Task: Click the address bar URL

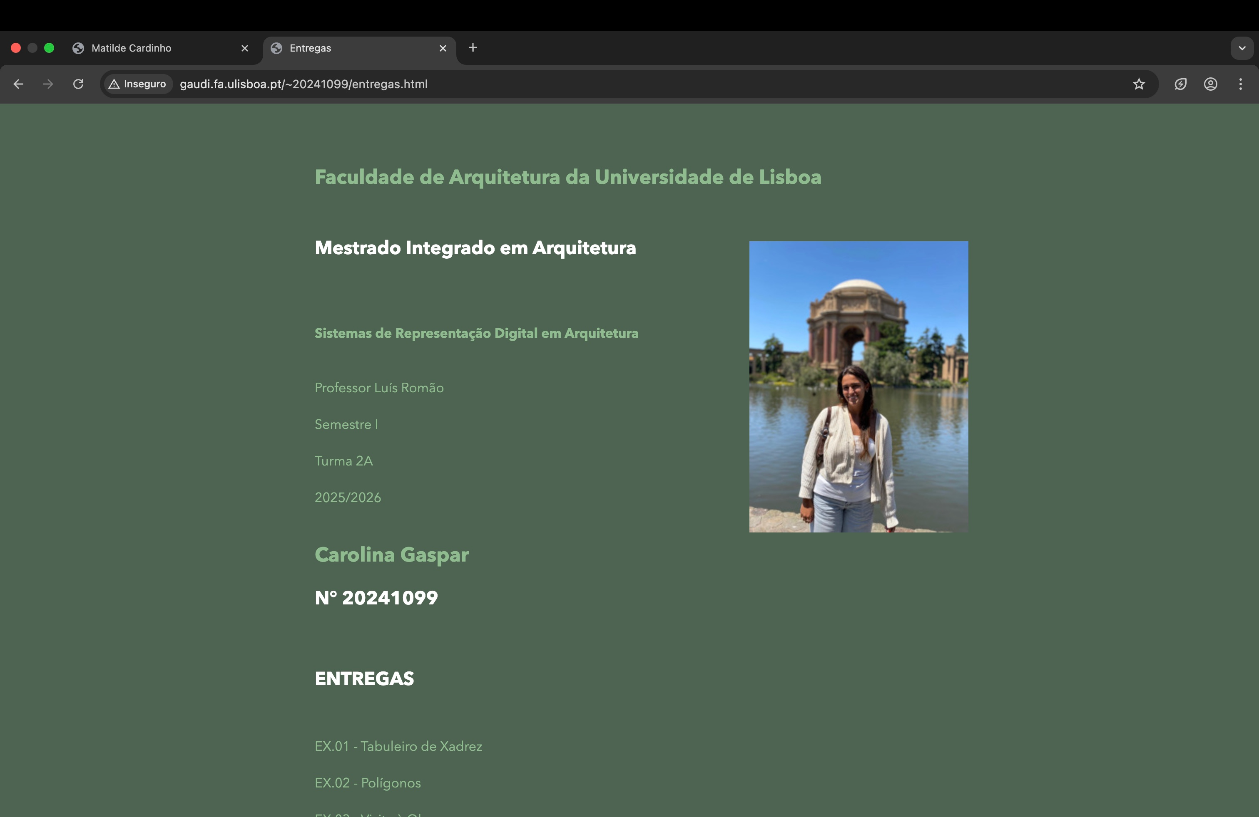Action: 304,84
